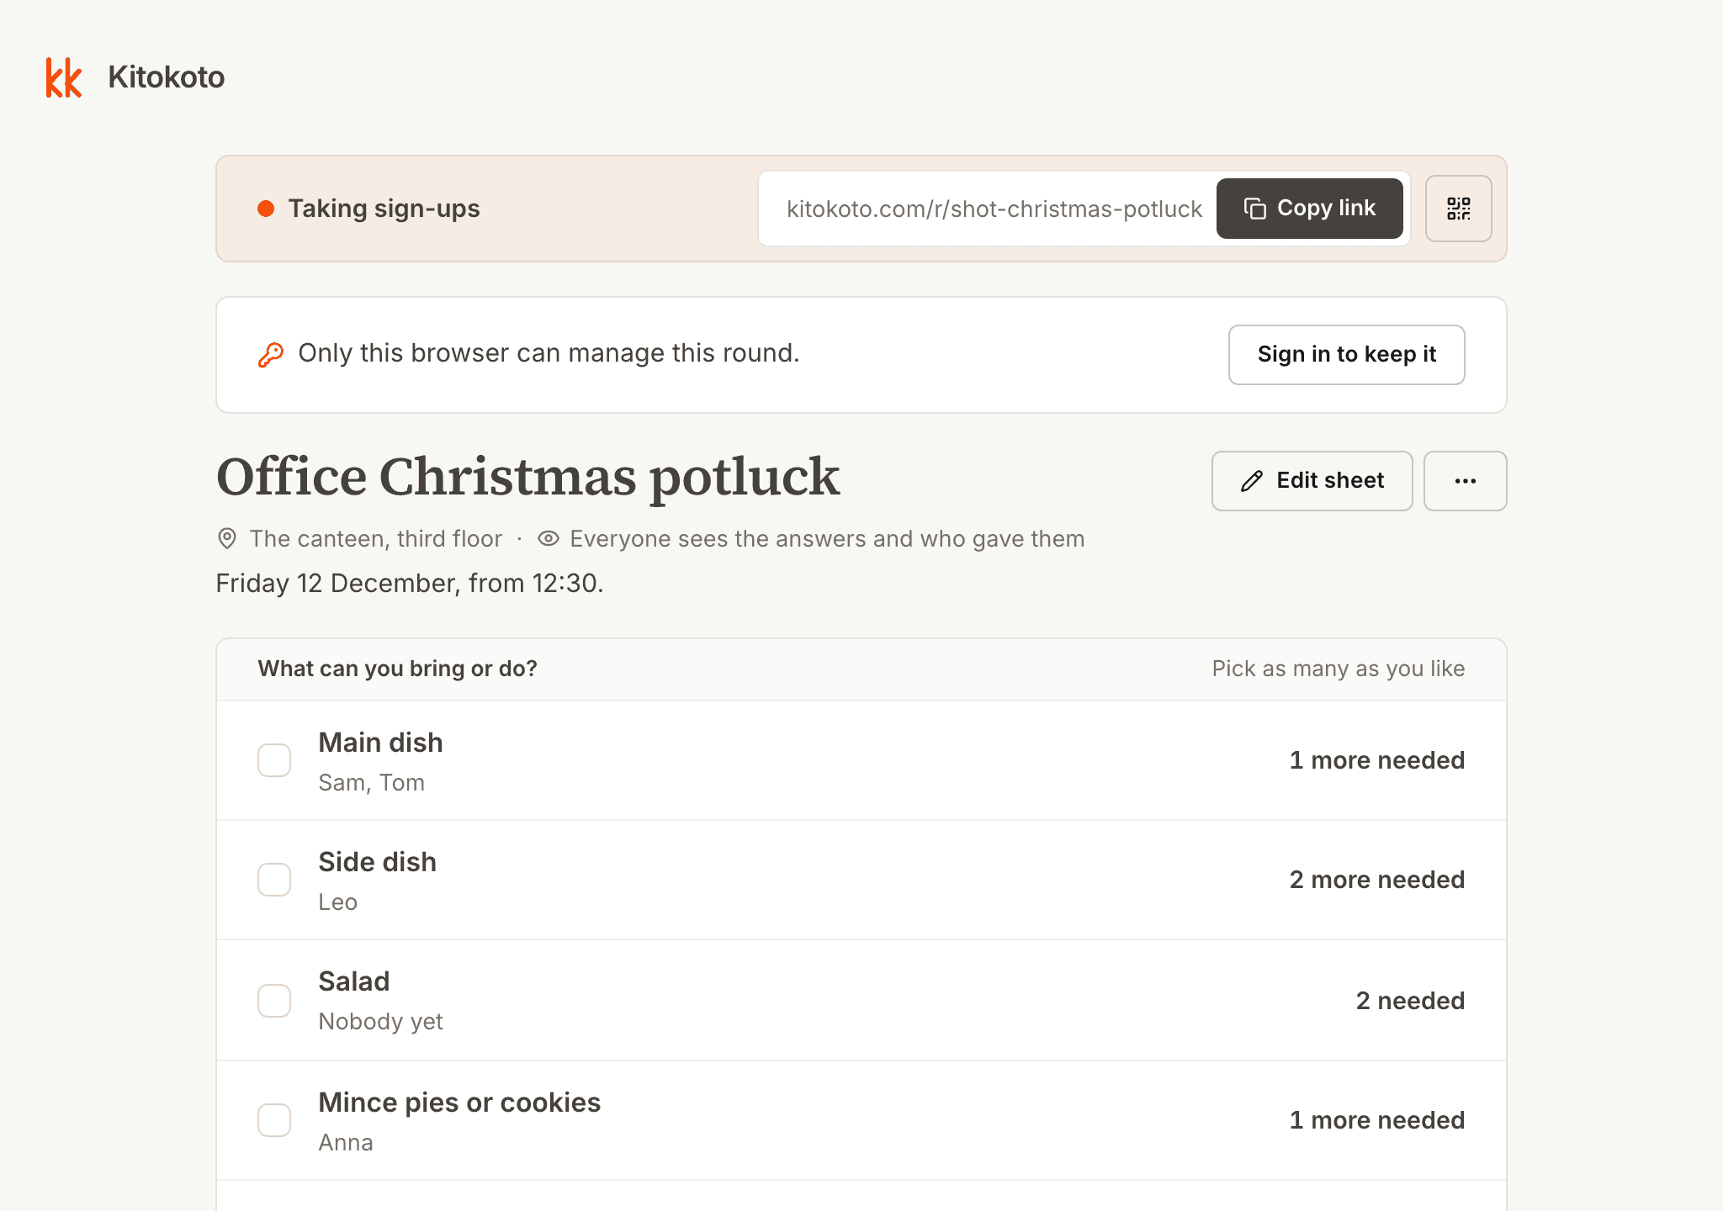The height and width of the screenshot is (1211, 1723).
Task: Click the Taking sign-ups status text
Action: pos(384,209)
